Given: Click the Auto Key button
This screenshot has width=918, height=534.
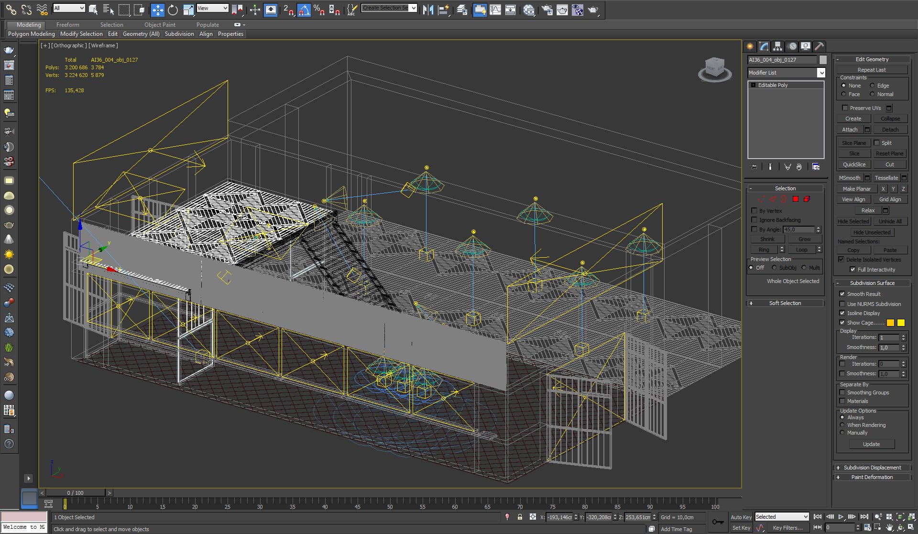Looking at the screenshot, I should coord(741,517).
